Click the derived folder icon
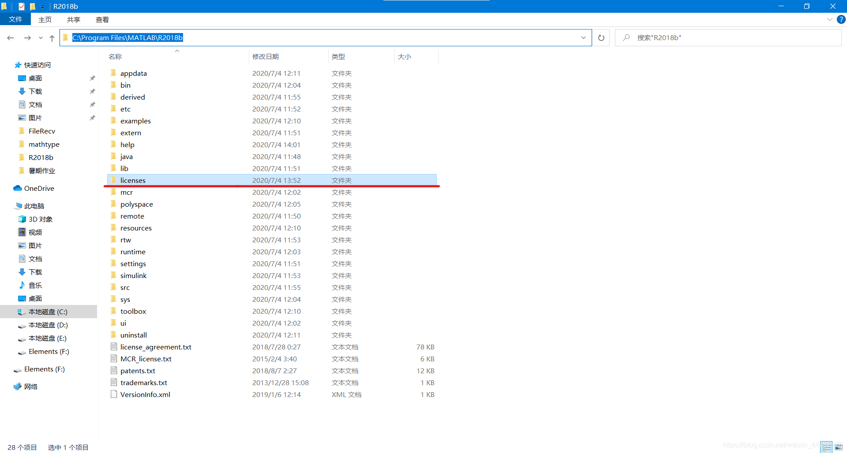Screen dimensions: 847x453 (x=113, y=97)
